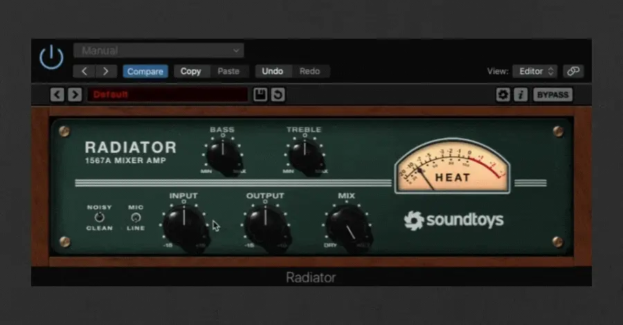The width and height of the screenshot is (623, 325).
Task: Click the Compare button
Action: point(145,71)
